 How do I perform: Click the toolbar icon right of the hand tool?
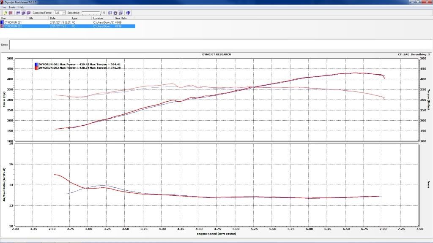121,13
